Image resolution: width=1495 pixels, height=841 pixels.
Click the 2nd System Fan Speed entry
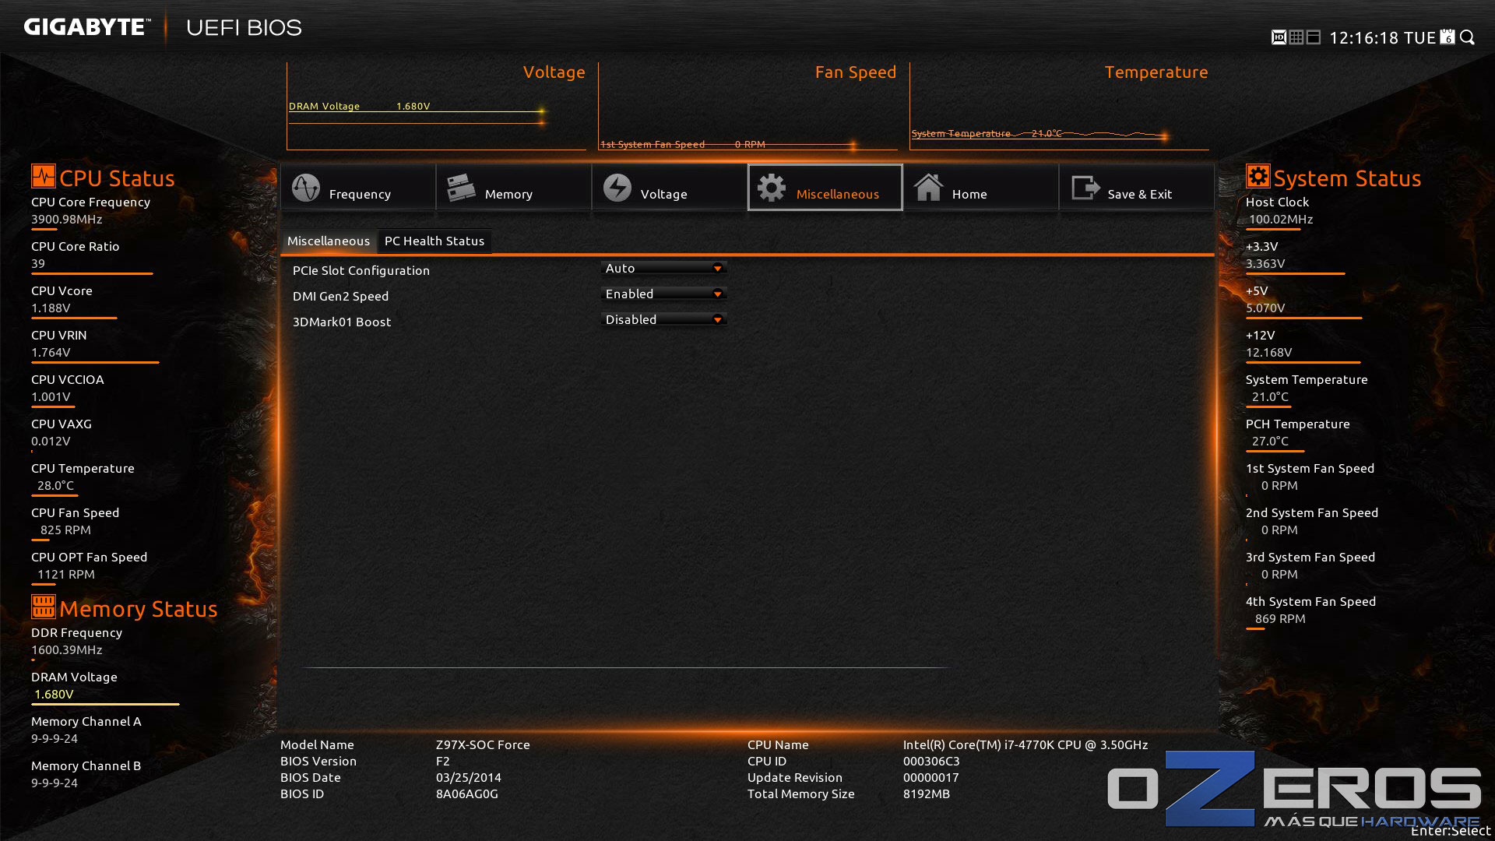[x=1312, y=521]
